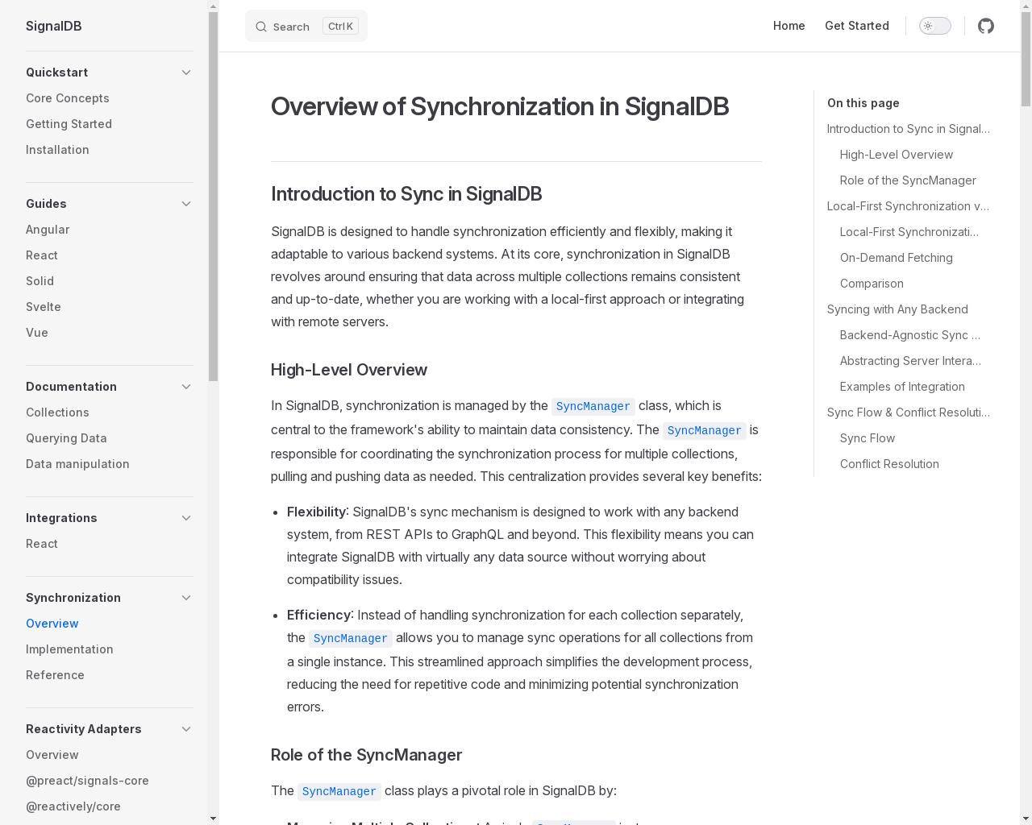Open Synchronization Implementation page
This screenshot has width=1032, height=825.
click(69, 649)
